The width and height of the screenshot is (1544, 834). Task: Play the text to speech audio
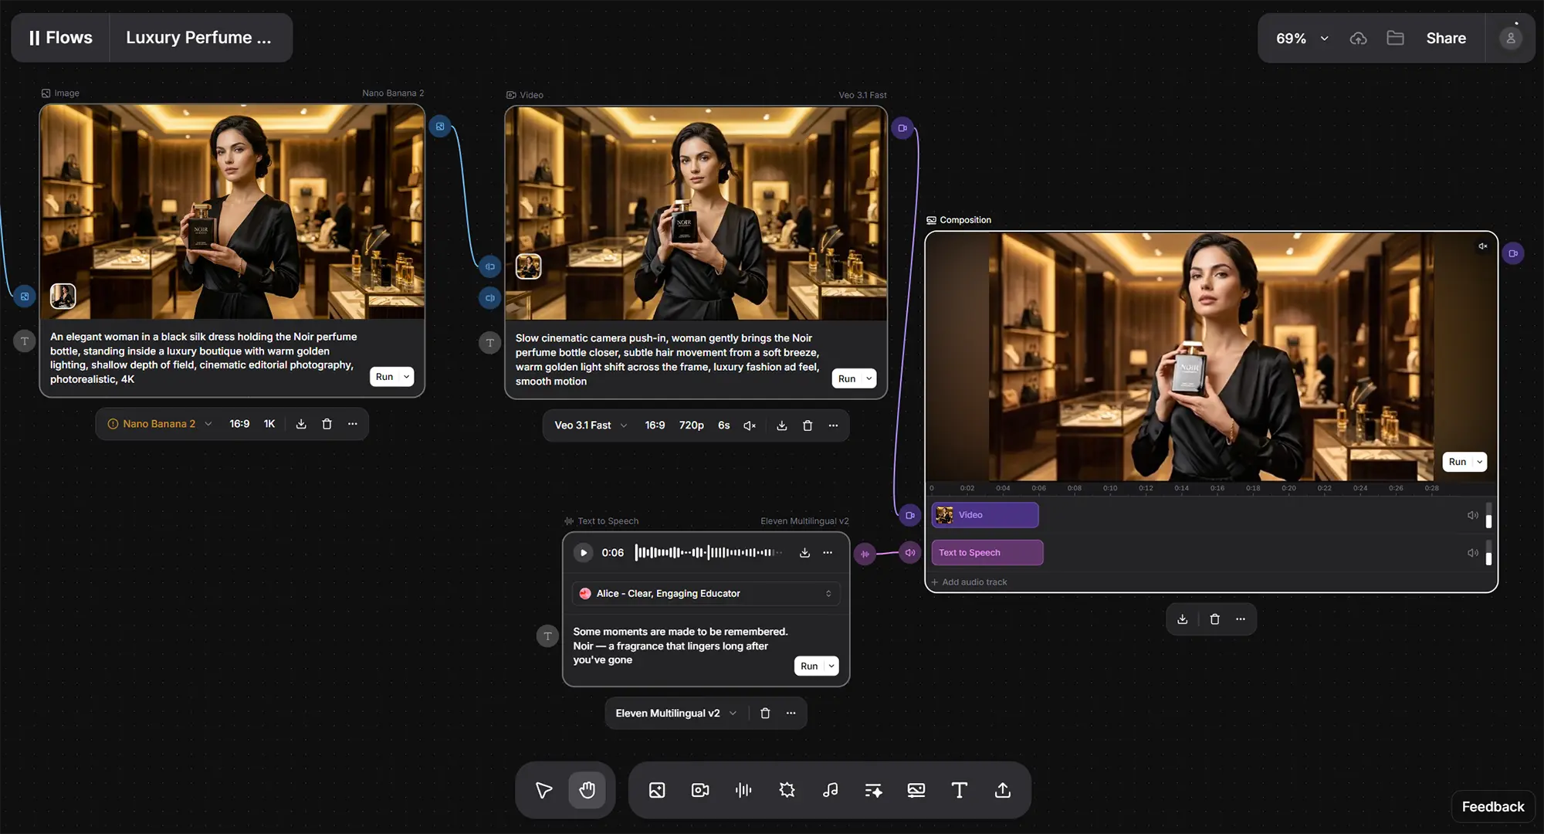point(583,553)
